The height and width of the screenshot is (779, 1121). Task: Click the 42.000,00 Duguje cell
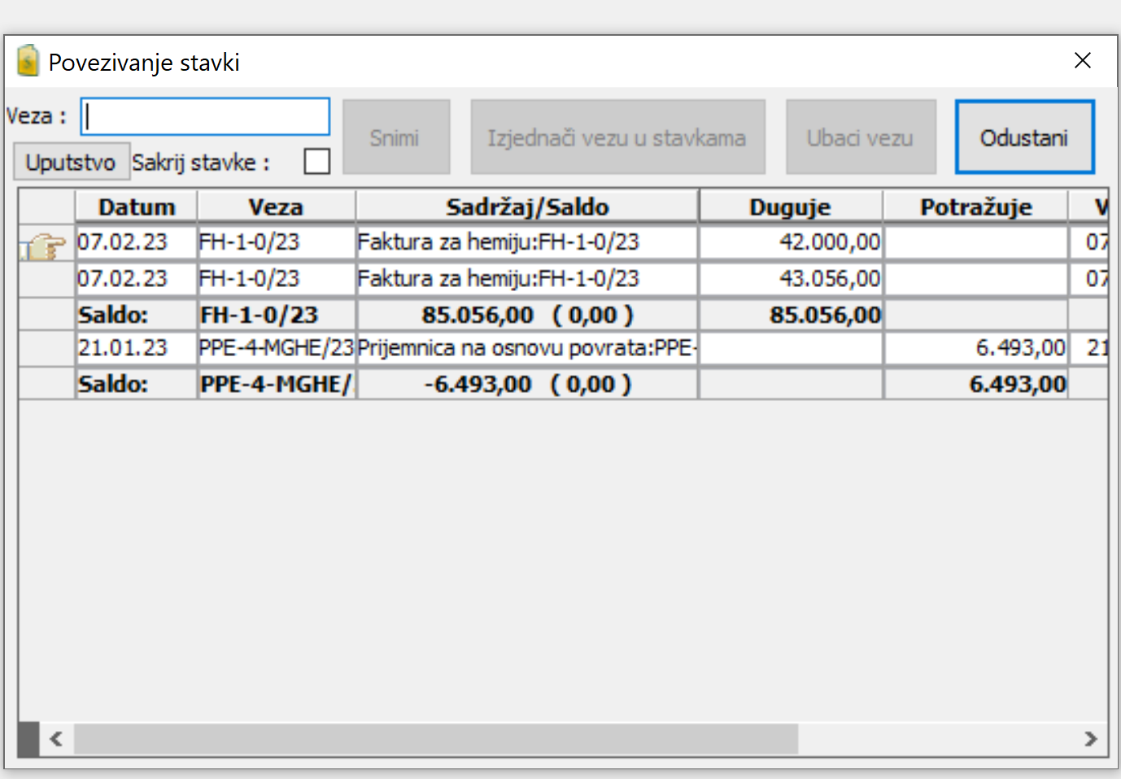(790, 242)
